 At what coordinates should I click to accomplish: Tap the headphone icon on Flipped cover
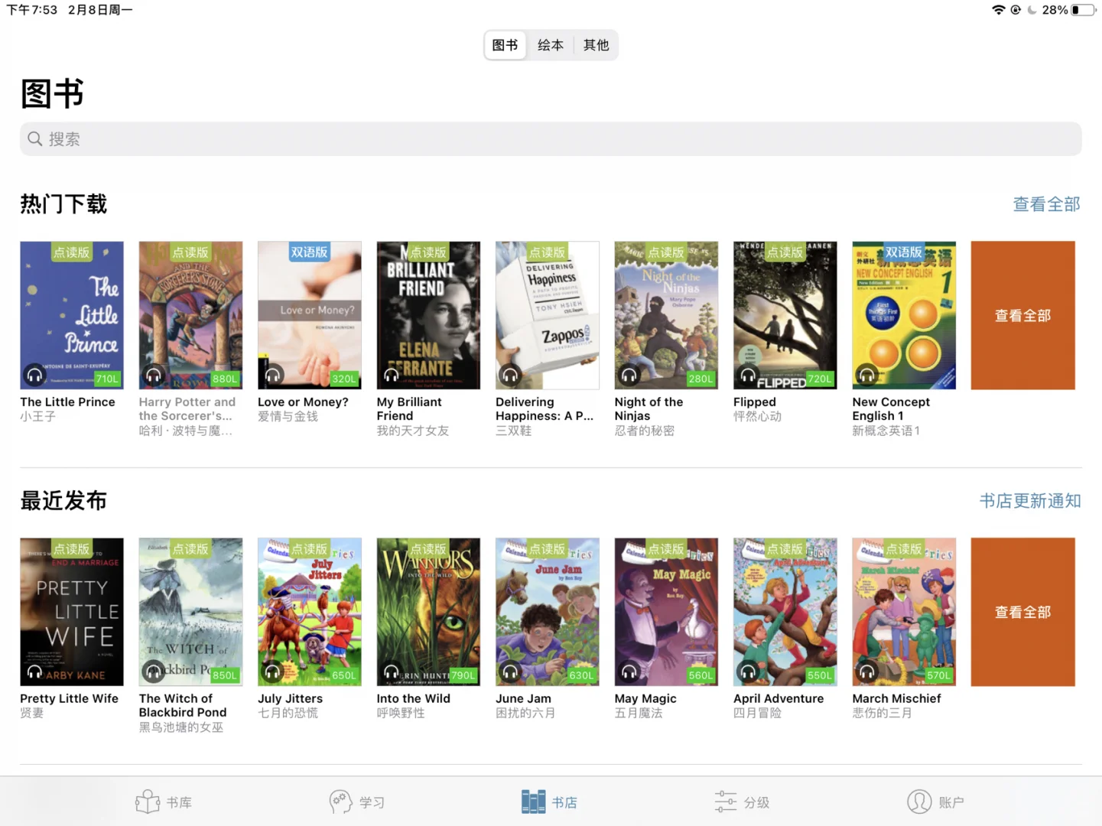[748, 375]
